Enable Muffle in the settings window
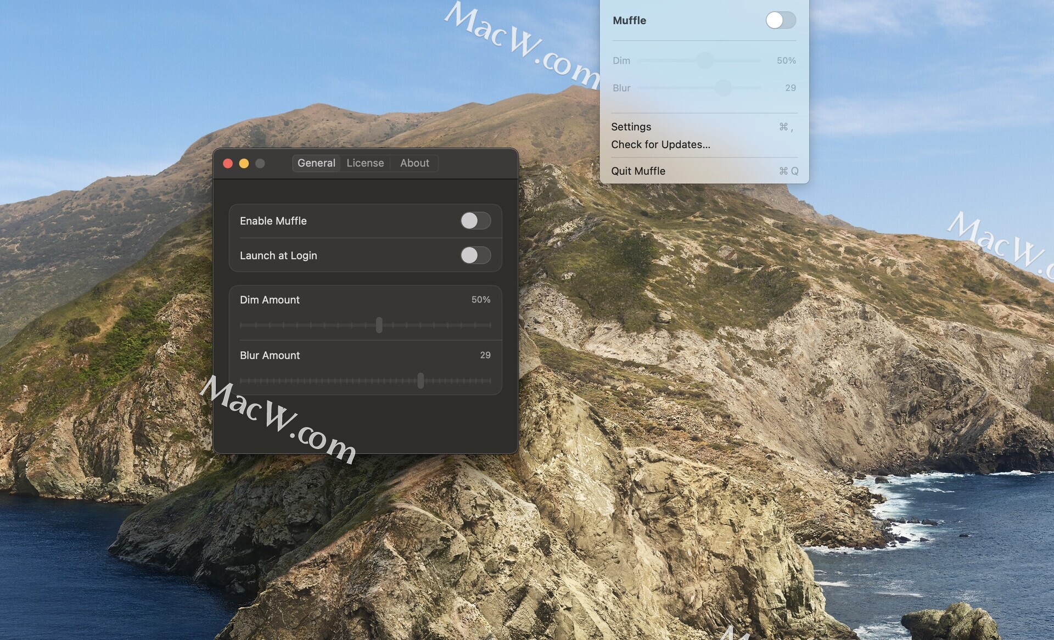Viewport: 1054px width, 640px height. 475,221
